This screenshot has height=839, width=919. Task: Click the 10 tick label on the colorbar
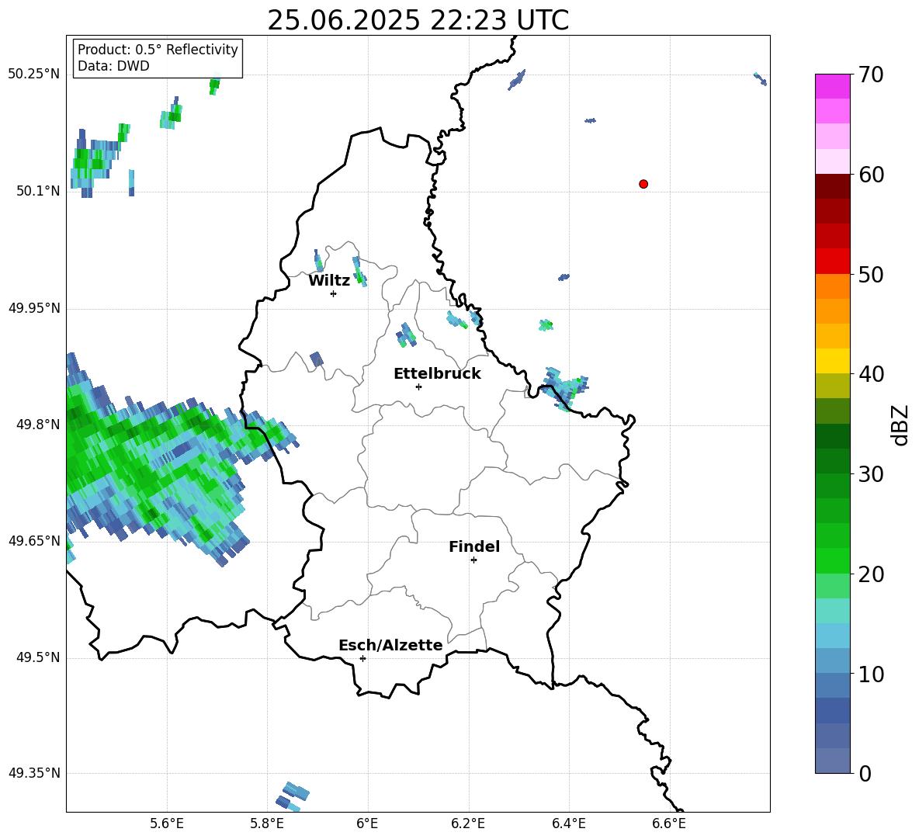(x=871, y=674)
